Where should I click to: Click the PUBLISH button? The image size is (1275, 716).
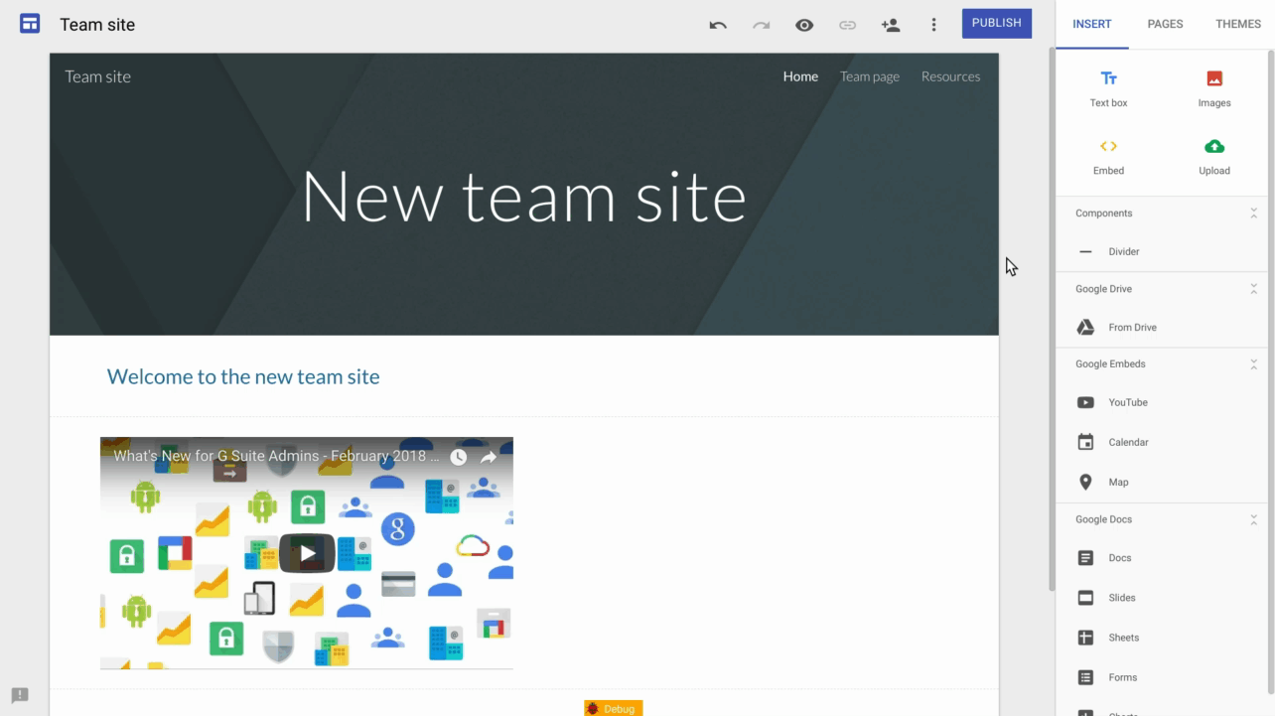[x=996, y=22]
